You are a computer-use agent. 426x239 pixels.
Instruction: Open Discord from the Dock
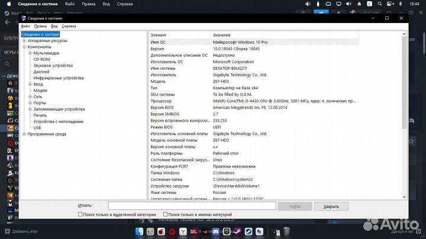[216, 232]
